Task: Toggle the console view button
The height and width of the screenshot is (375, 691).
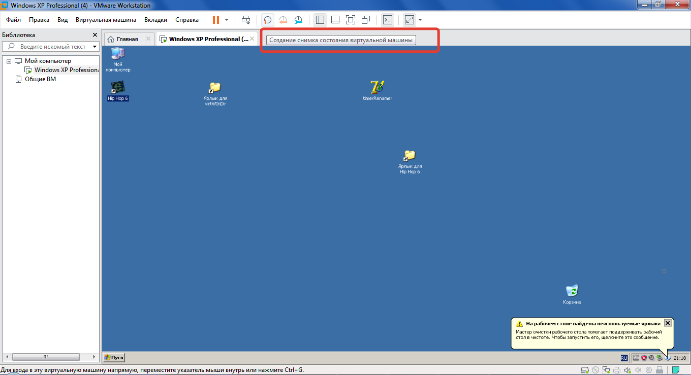Action: (388, 20)
